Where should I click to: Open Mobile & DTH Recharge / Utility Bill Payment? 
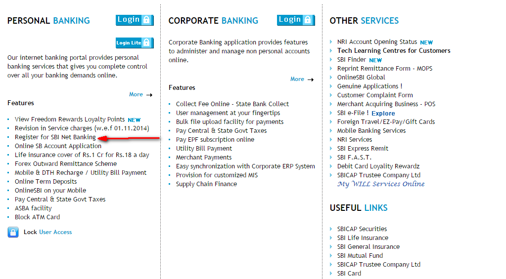pos(81,173)
